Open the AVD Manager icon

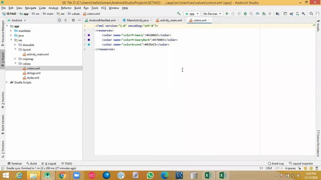[x=297, y=13]
